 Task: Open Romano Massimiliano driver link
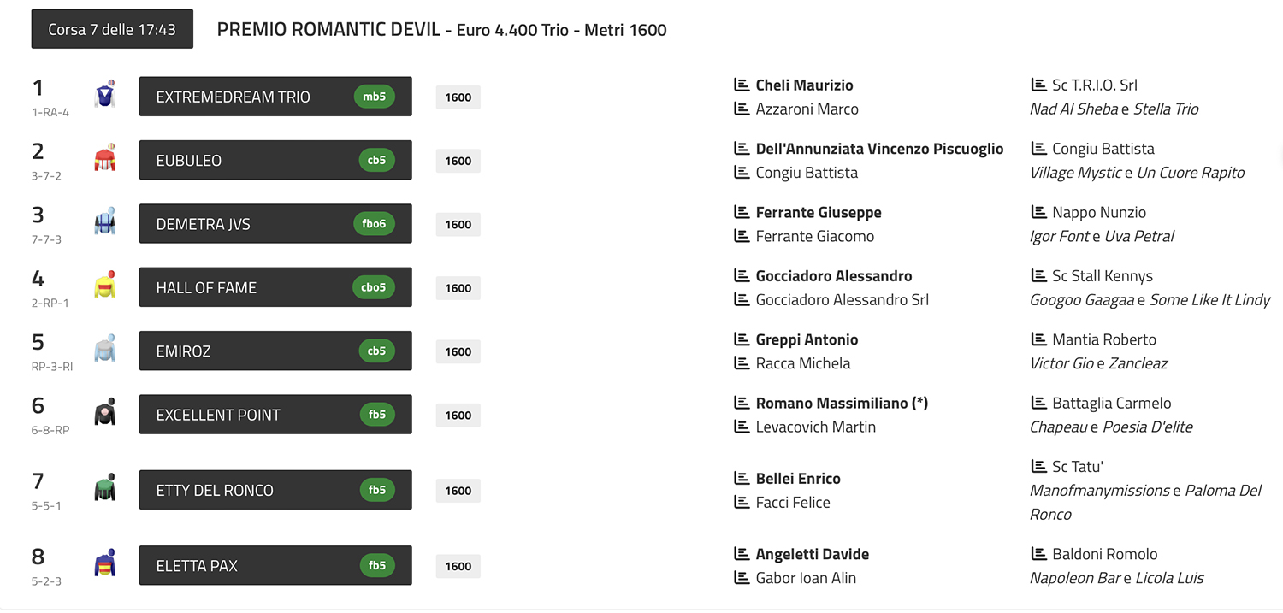point(842,403)
